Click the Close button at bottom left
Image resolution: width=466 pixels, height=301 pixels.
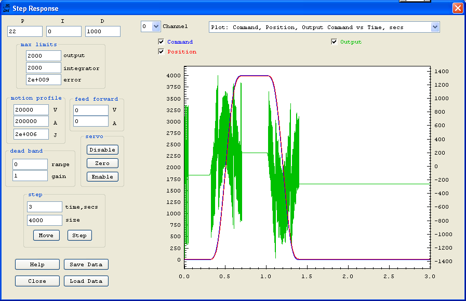37,281
